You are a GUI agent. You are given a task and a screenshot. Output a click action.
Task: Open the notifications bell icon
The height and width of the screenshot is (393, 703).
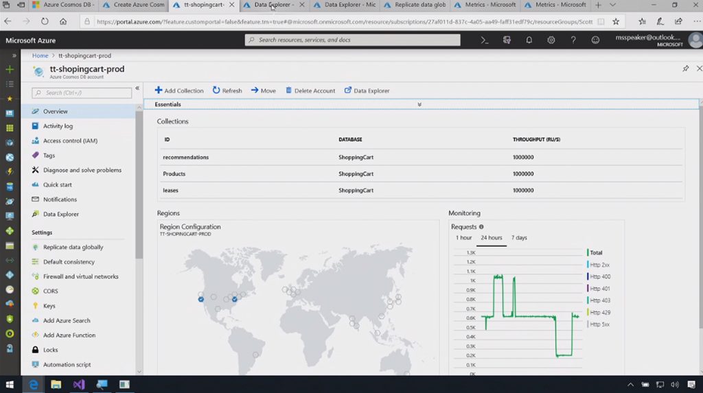(x=529, y=40)
